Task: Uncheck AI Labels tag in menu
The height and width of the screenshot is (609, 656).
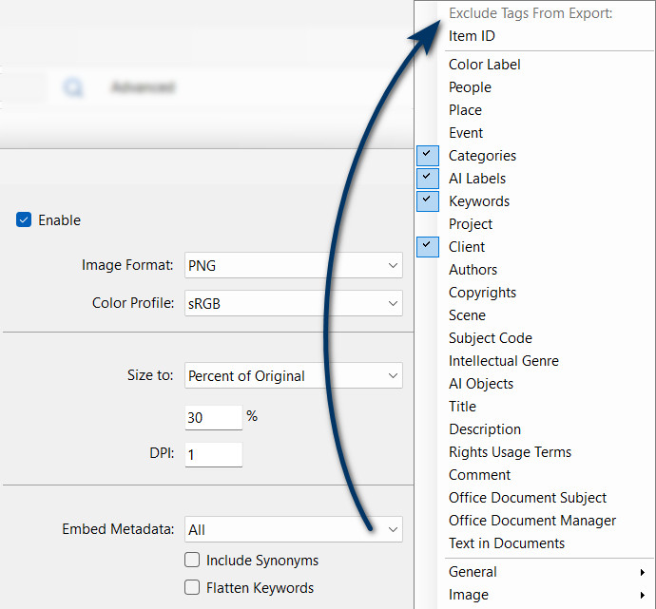Action: click(476, 179)
